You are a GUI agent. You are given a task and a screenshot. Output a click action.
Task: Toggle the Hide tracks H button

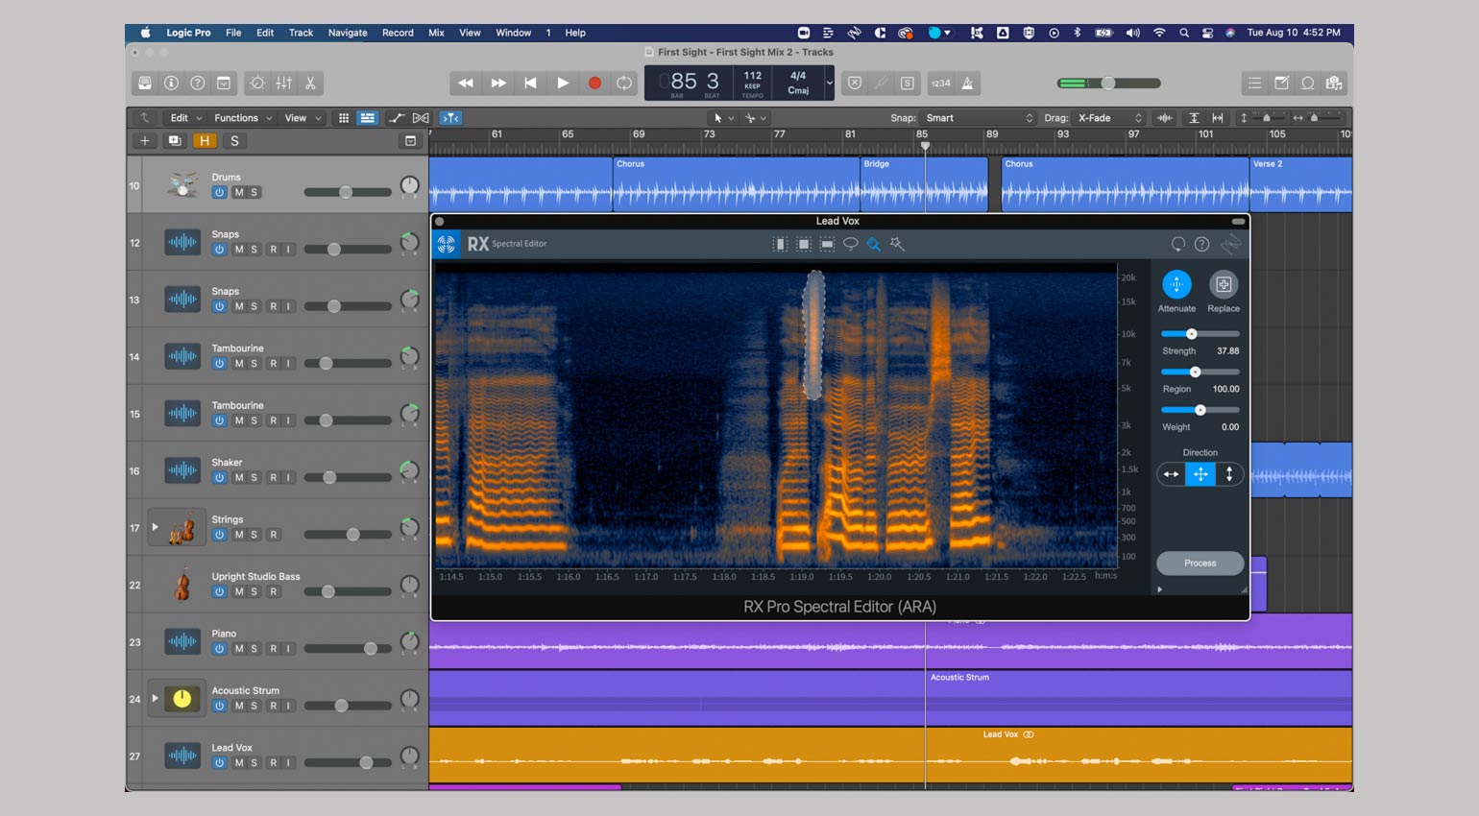(x=205, y=141)
